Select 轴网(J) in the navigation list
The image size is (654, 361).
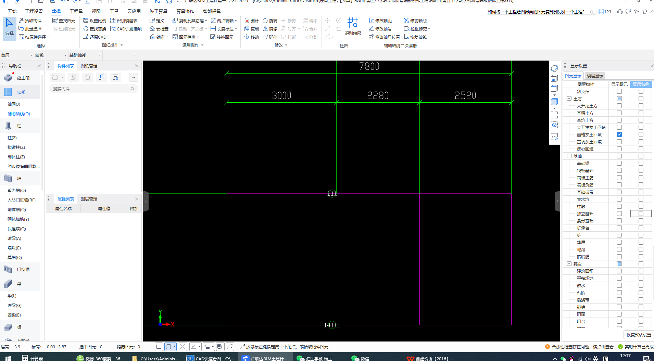point(14,104)
